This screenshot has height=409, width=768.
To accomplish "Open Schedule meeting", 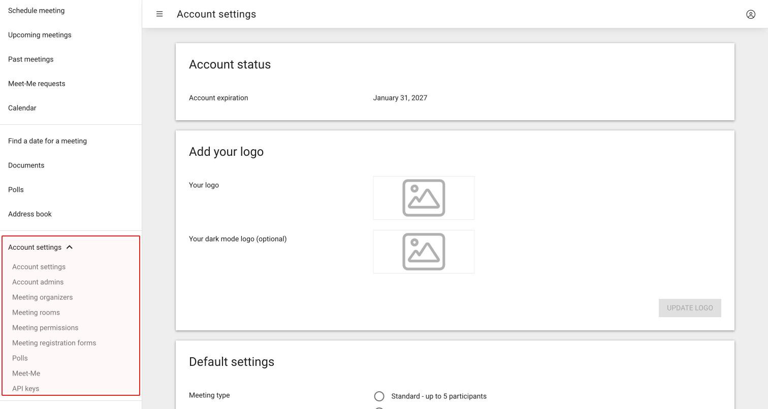I will [x=36, y=11].
